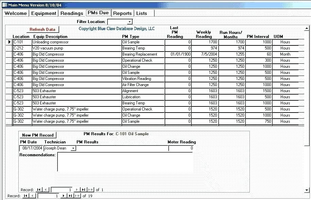Open the Filter Location dropdown
This screenshot has width=311, height=200.
click(x=130, y=22)
